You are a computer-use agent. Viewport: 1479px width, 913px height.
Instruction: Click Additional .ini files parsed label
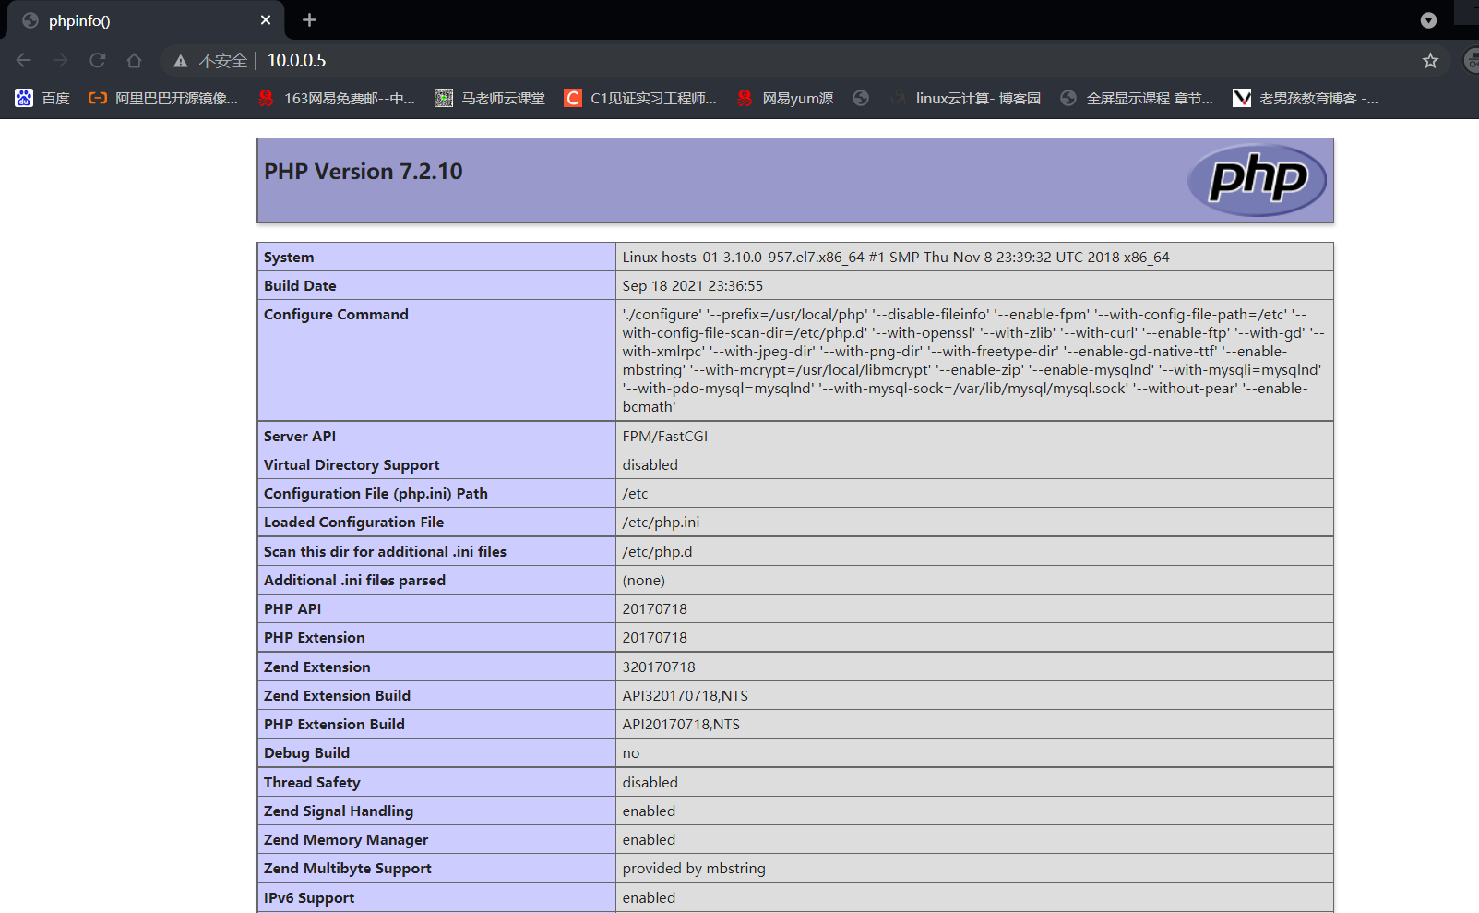click(354, 581)
